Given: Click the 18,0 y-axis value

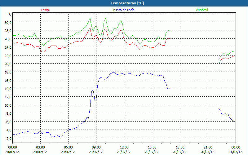Looking at the screenshot, I should [x=8, y=72].
